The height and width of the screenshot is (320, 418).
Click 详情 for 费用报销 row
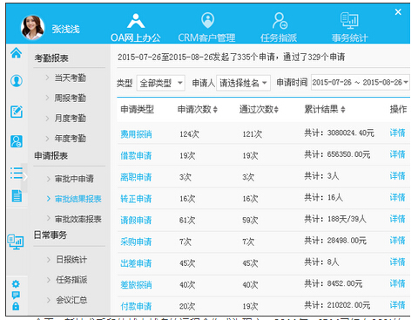[x=397, y=133]
